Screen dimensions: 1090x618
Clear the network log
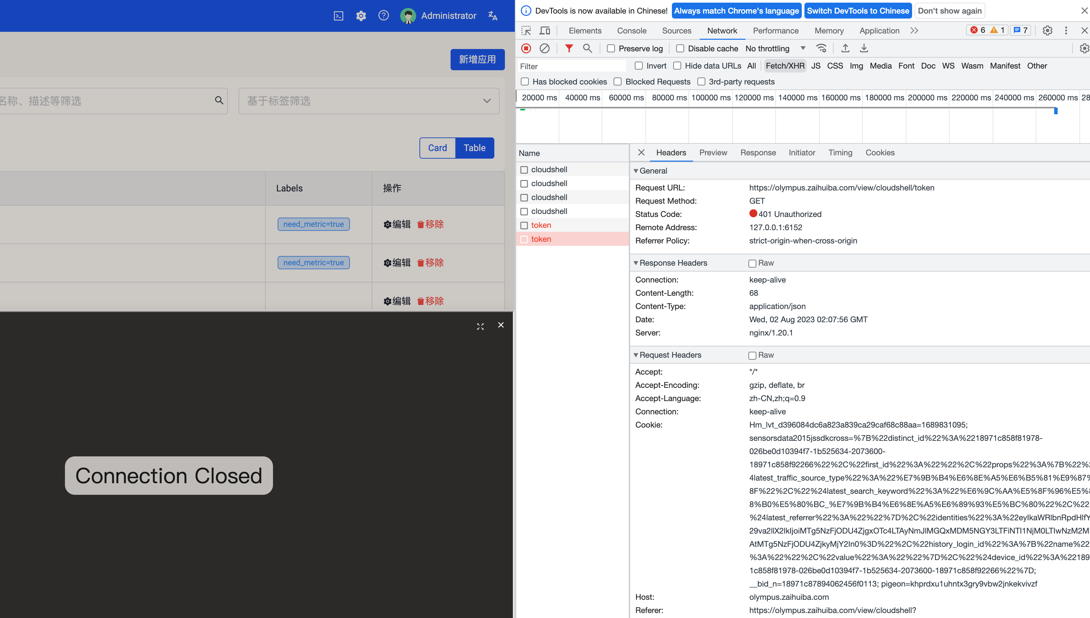pos(545,48)
